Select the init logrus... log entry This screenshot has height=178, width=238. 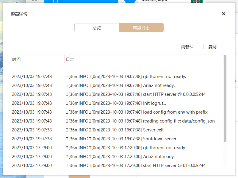117,103
